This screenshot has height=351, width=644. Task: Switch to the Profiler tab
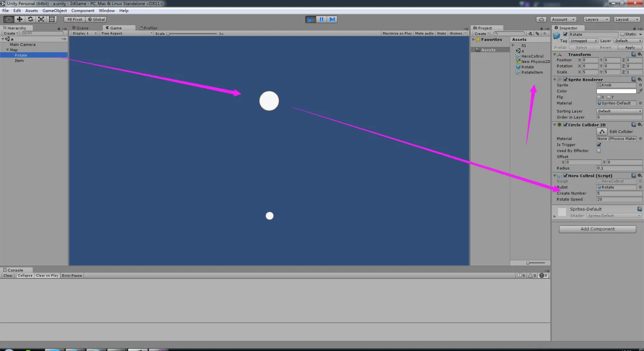coord(149,28)
